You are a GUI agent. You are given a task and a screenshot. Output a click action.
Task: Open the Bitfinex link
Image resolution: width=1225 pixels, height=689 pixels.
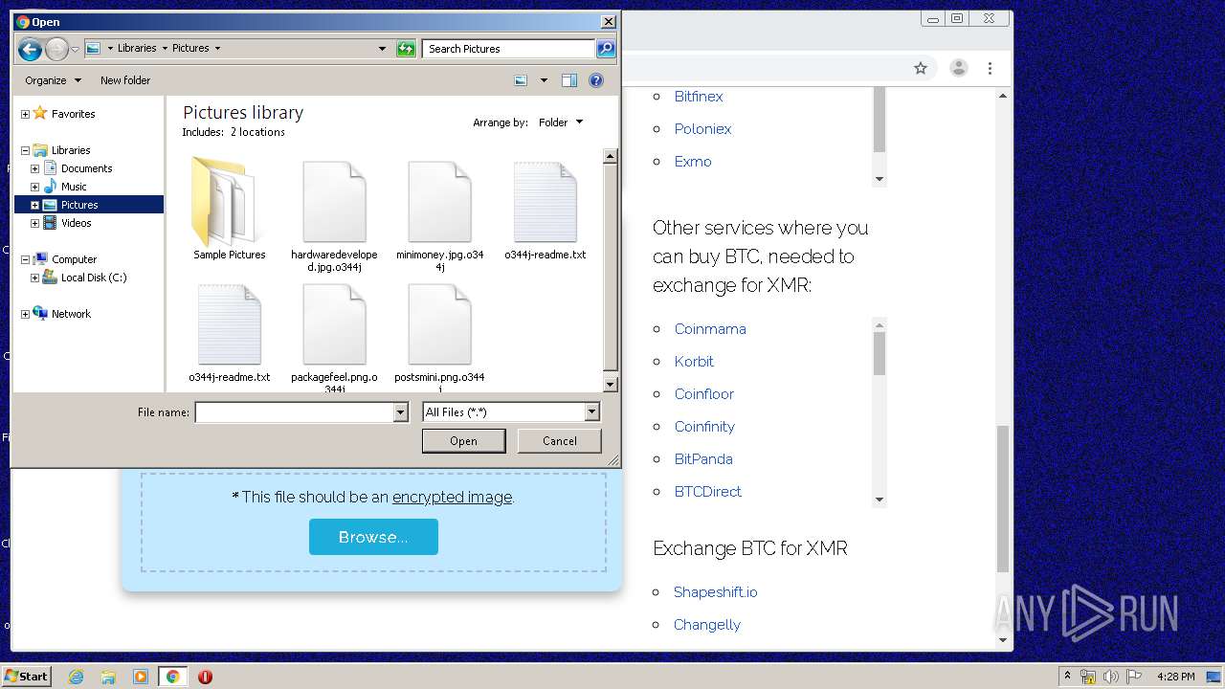pos(699,97)
